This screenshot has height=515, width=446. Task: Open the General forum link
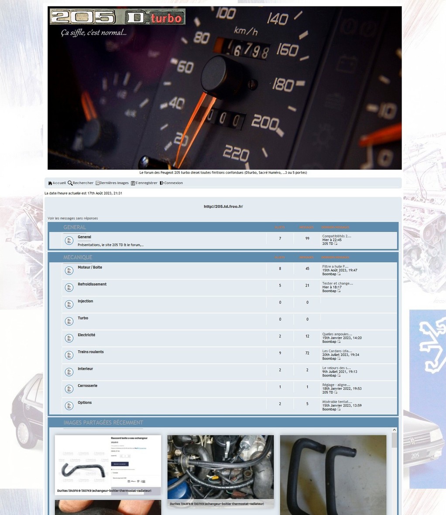point(85,237)
